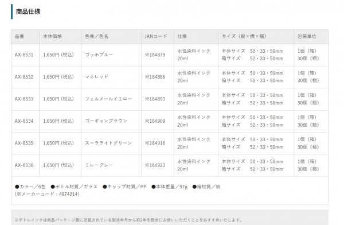This screenshot has height=225, width=344.
Task: Click the 1,650円 price in AX-8531 row
Action: [x=58, y=55]
